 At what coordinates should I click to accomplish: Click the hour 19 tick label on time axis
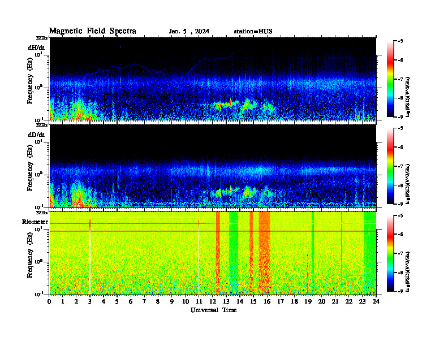[x=308, y=302]
